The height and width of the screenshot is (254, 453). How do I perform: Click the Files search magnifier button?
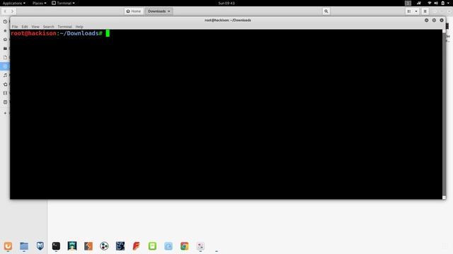[326, 11]
